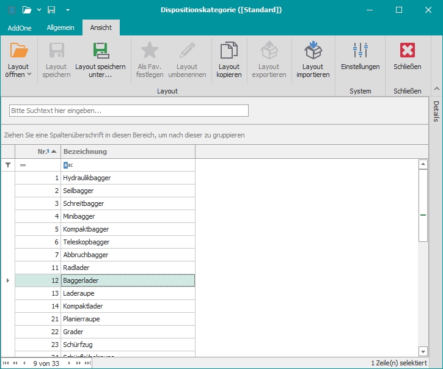Go to next record in navigator
Image resolution: width=443 pixels, height=369 pixels.
[x=68, y=363]
